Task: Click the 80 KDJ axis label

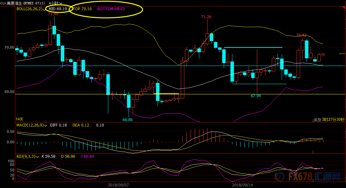Action: click(12, 165)
